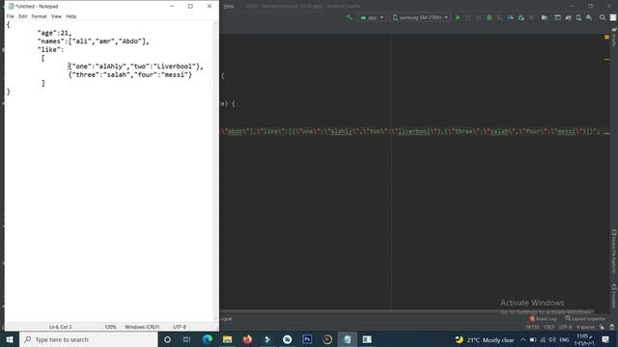Screen dimensions: 618x347
Task: Click the volume speaker tray icon
Action: (552, 340)
